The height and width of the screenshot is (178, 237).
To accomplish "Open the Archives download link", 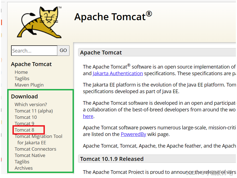I will pos(24,168).
